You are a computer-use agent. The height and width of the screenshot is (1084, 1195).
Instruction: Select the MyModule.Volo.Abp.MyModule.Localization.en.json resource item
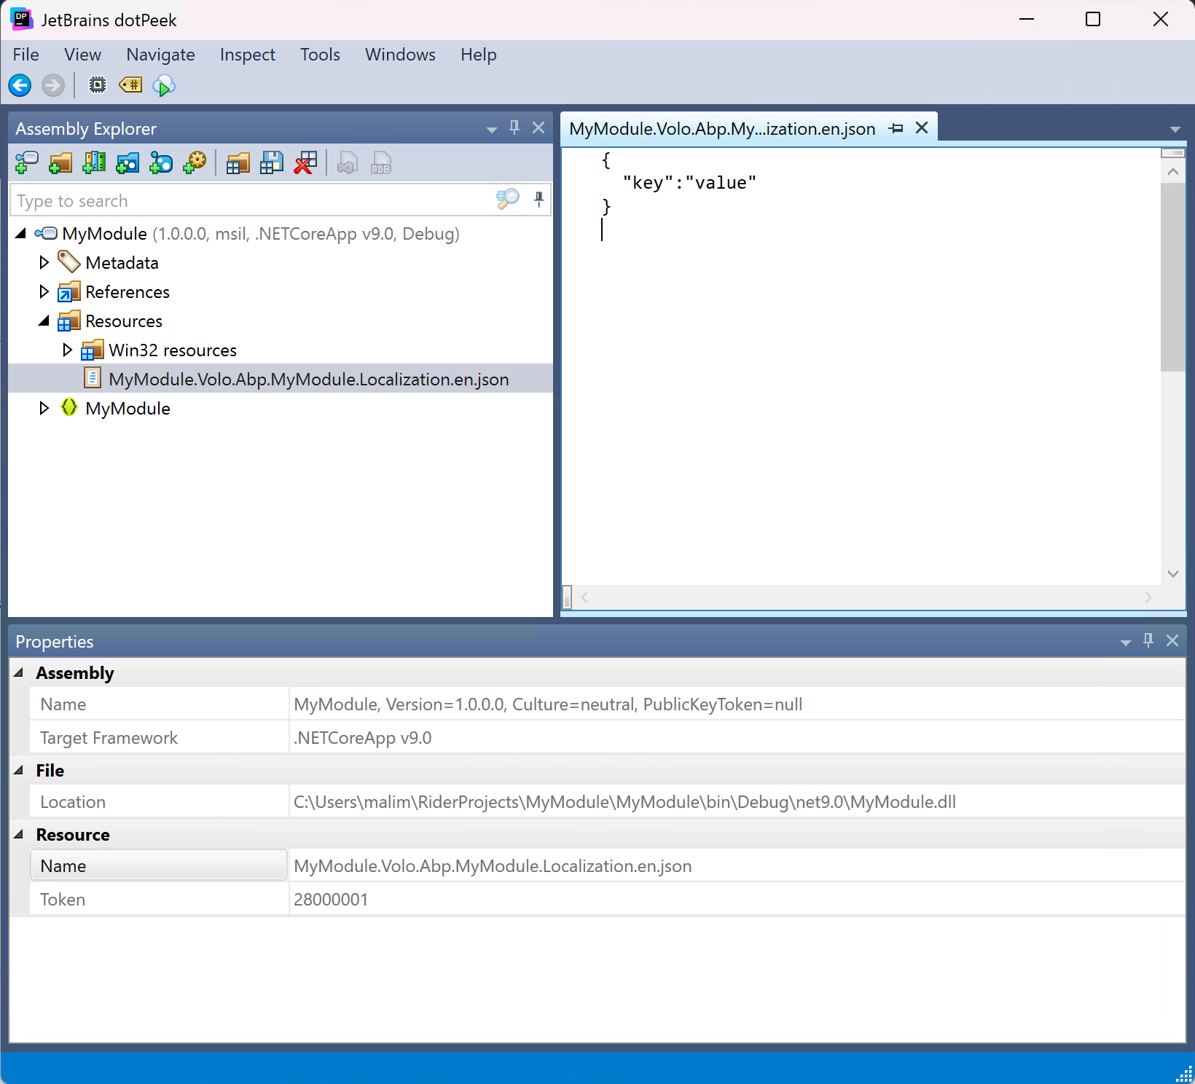(x=308, y=380)
